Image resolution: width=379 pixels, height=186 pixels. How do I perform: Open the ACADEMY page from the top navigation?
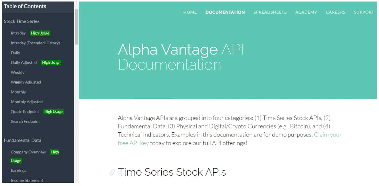tap(306, 12)
